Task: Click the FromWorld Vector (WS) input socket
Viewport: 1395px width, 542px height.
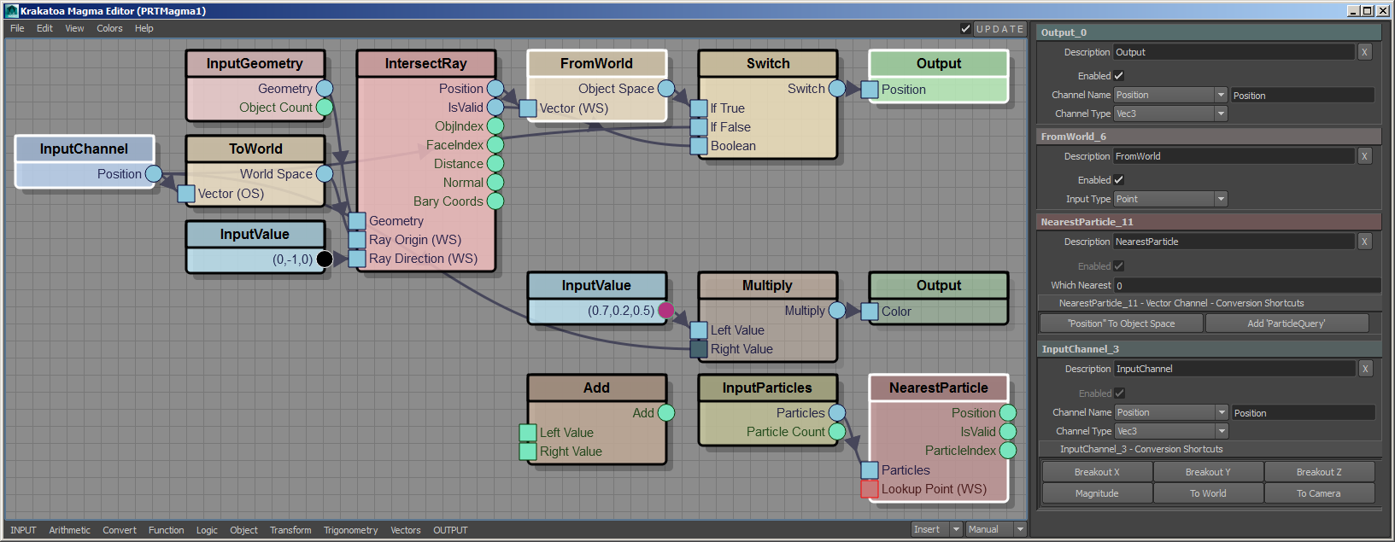Action: point(528,108)
